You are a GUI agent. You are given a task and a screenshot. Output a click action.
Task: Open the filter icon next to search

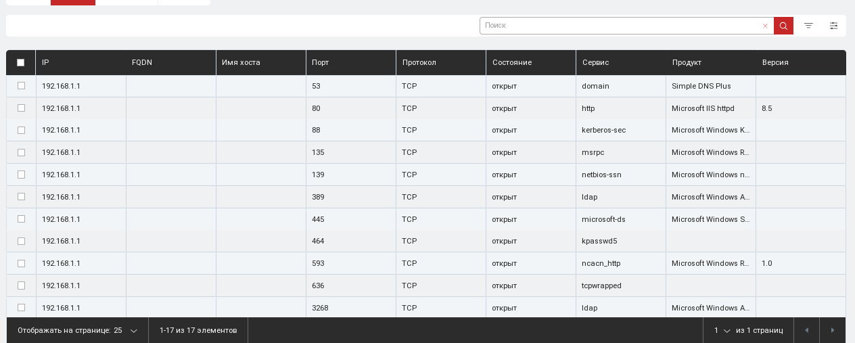click(x=808, y=26)
